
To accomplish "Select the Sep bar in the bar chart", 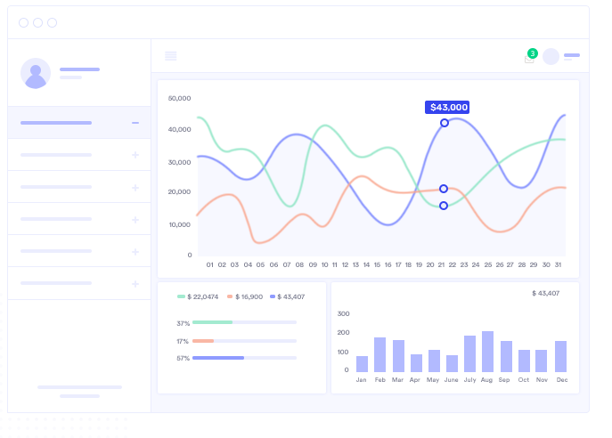I will [506, 356].
